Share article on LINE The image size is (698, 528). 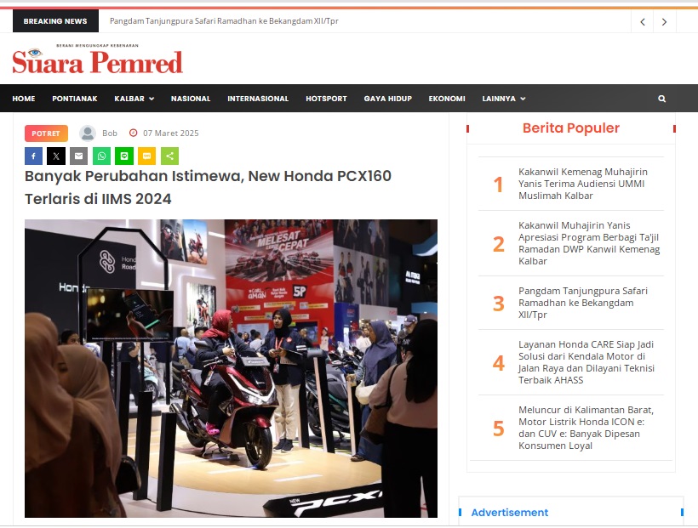click(x=124, y=156)
